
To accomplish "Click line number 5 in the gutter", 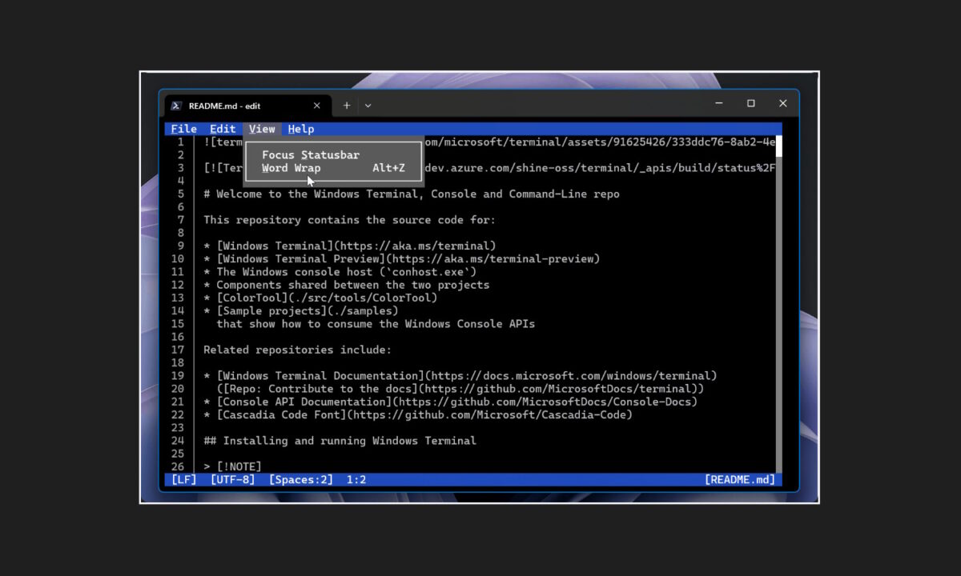I will coord(180,194).
